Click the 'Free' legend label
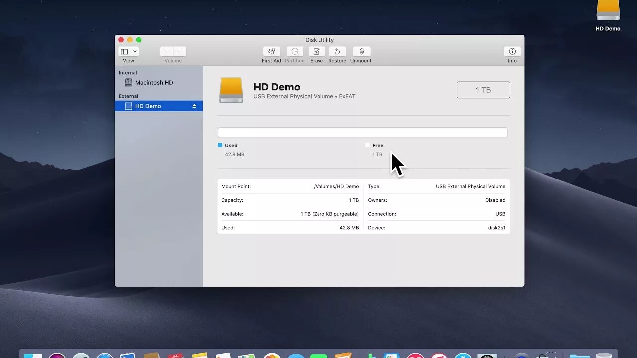The width and height of the screenshot is (637, 358). click(x=378, y=146)
